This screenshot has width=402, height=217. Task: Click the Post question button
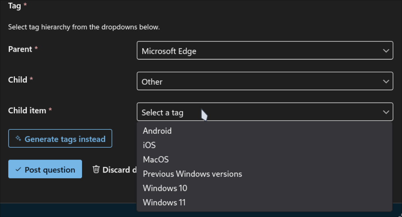45,169
